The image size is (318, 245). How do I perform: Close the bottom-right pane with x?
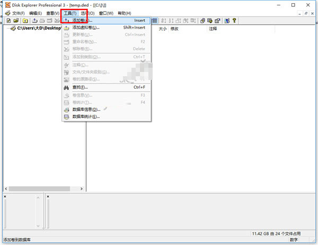48,196
